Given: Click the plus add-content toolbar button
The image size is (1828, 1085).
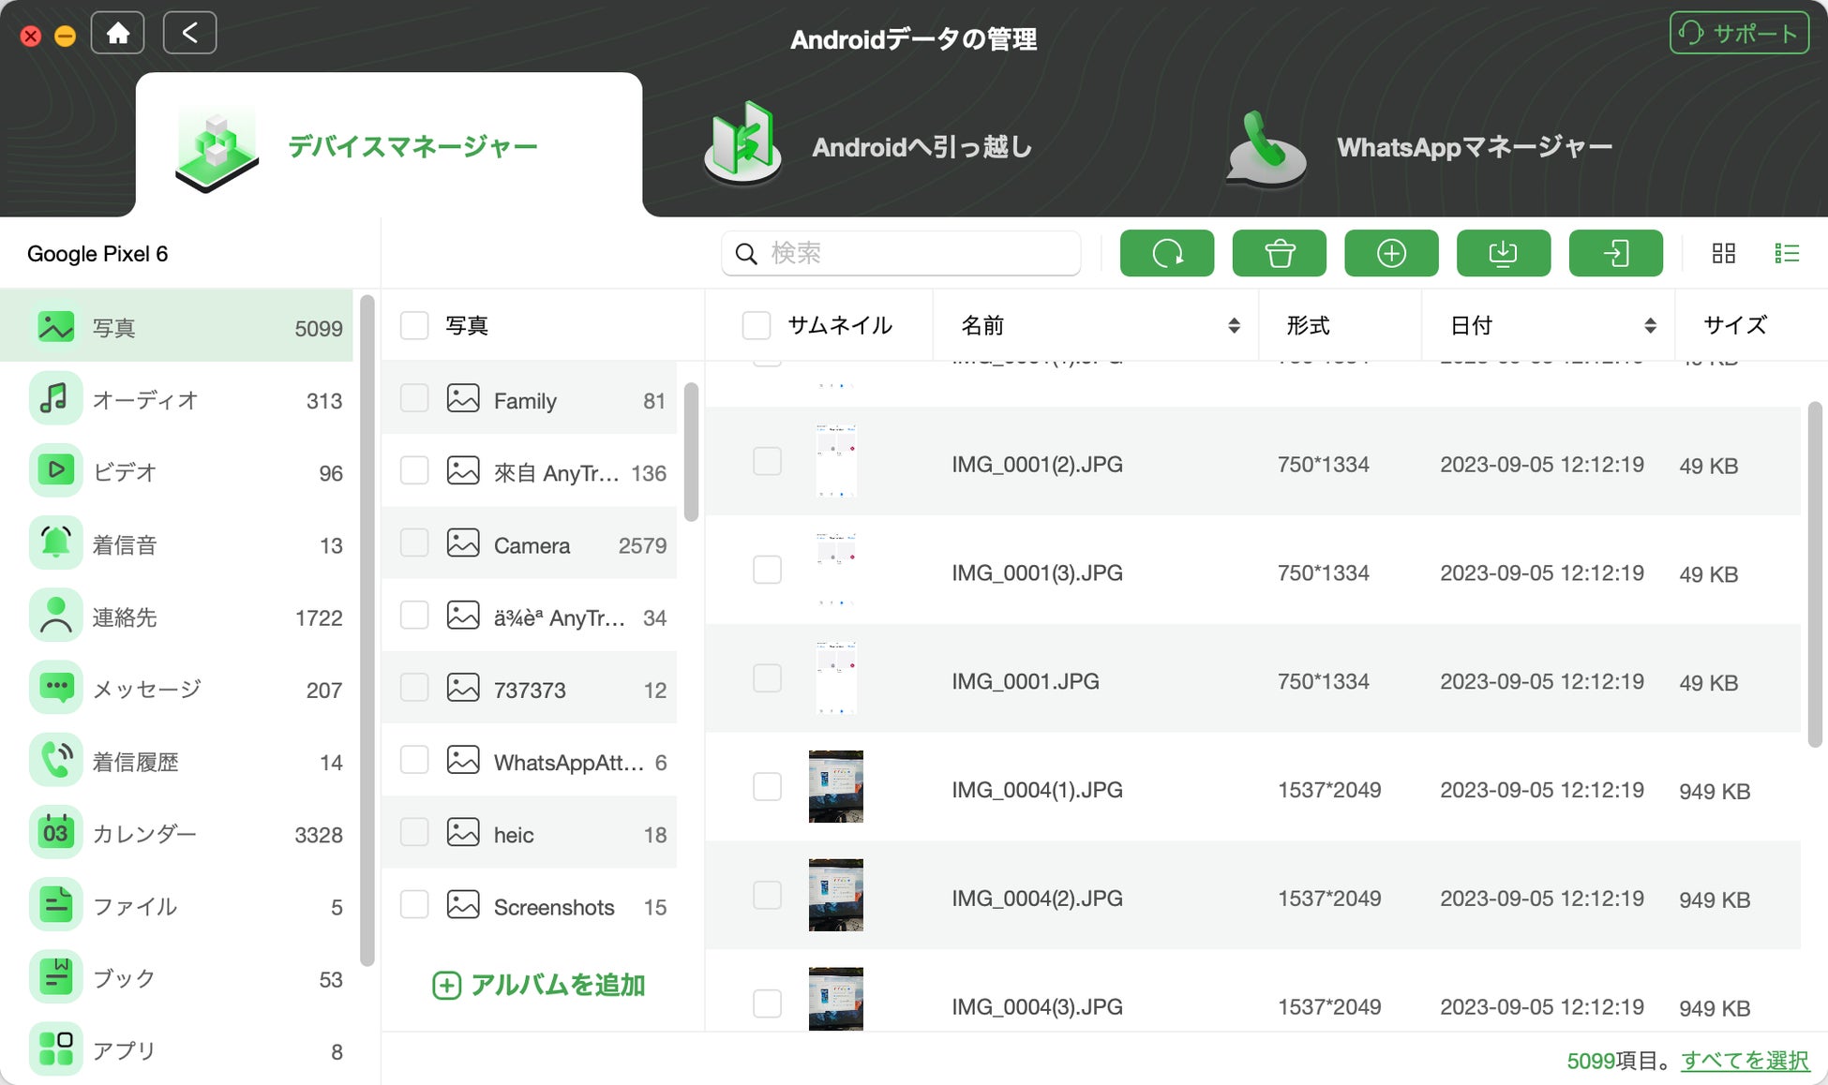Looking at the screenshot, I should pyautogui.click(x=1391, y=253).
